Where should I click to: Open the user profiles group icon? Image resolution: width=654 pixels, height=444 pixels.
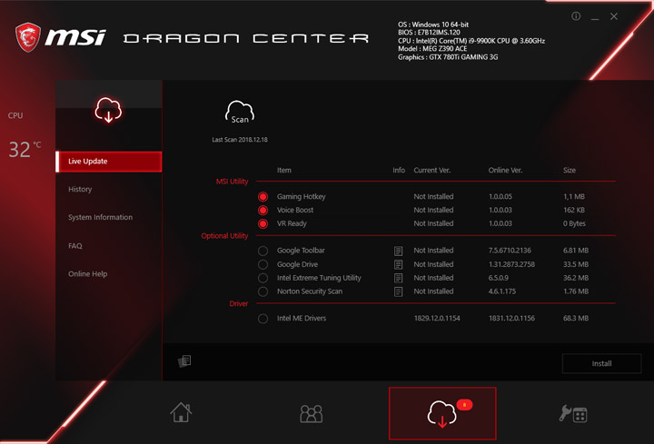(312, 413)
